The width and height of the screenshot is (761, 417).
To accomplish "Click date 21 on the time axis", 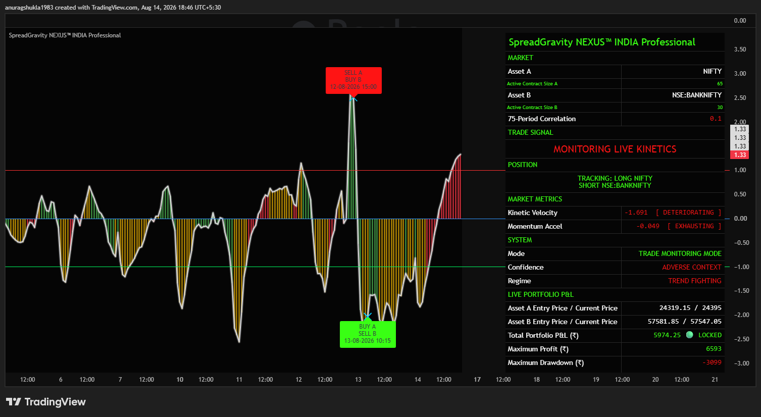I will point(715,380).
